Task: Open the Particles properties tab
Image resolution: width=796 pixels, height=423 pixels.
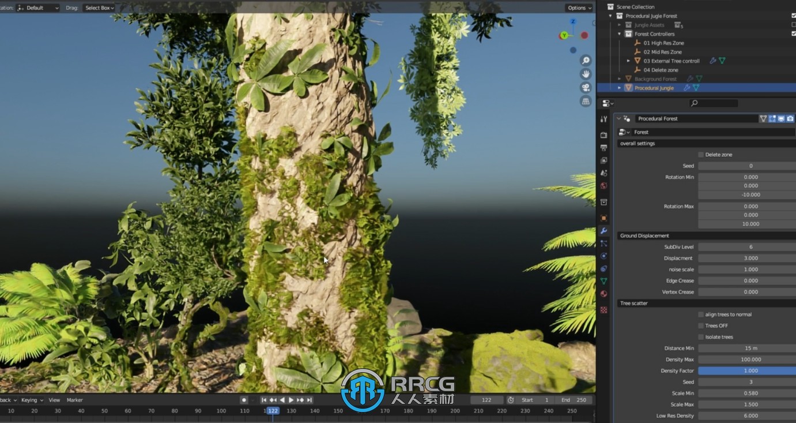Action: (x=603, y=244)
